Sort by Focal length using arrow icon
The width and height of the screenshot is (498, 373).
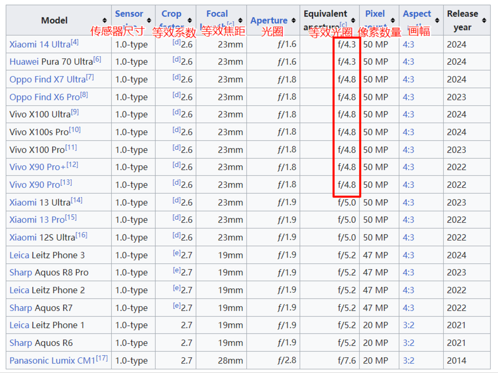point(240,20)
